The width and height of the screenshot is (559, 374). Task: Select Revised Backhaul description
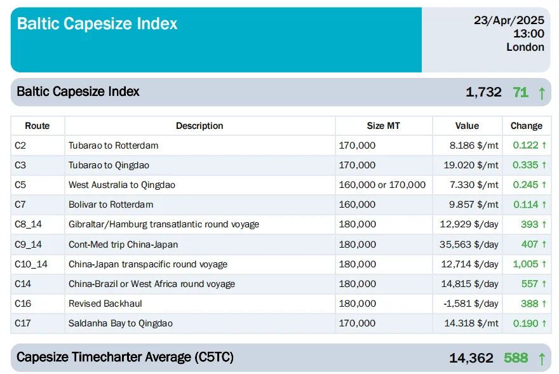click(x=105, y=304)
